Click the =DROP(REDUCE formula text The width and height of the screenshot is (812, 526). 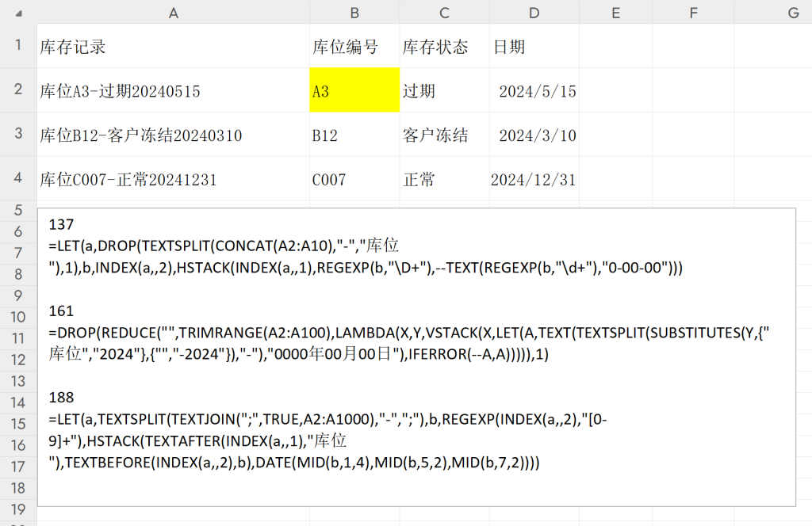(409, 344)
